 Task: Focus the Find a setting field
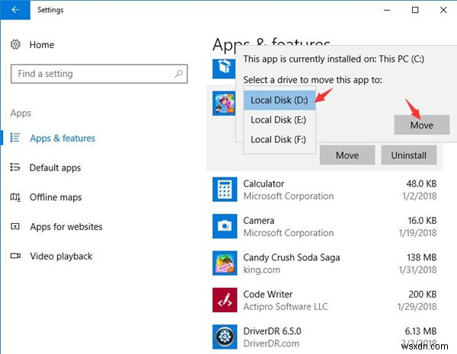tap(99, 74)
